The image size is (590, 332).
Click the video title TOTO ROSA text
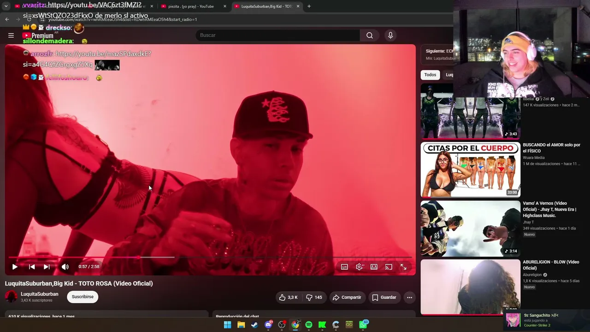coord(79,284)
